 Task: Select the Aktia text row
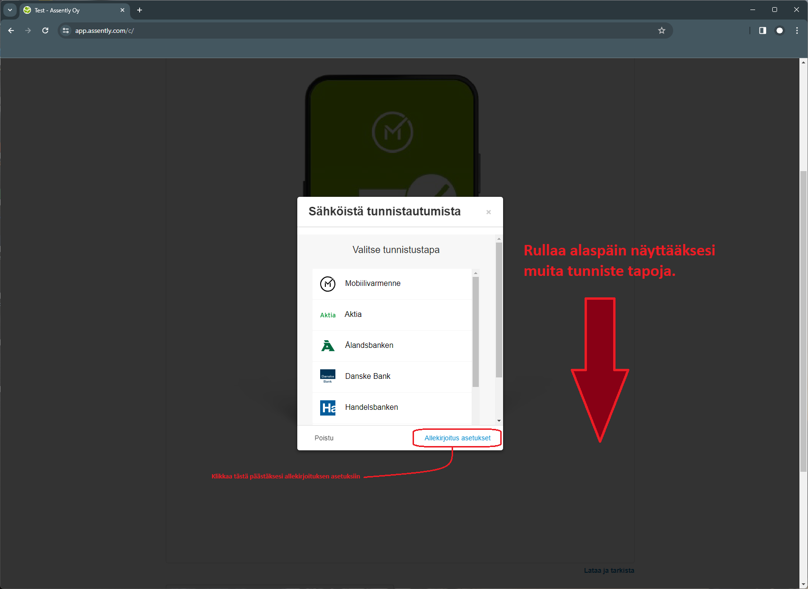(392, 315)
